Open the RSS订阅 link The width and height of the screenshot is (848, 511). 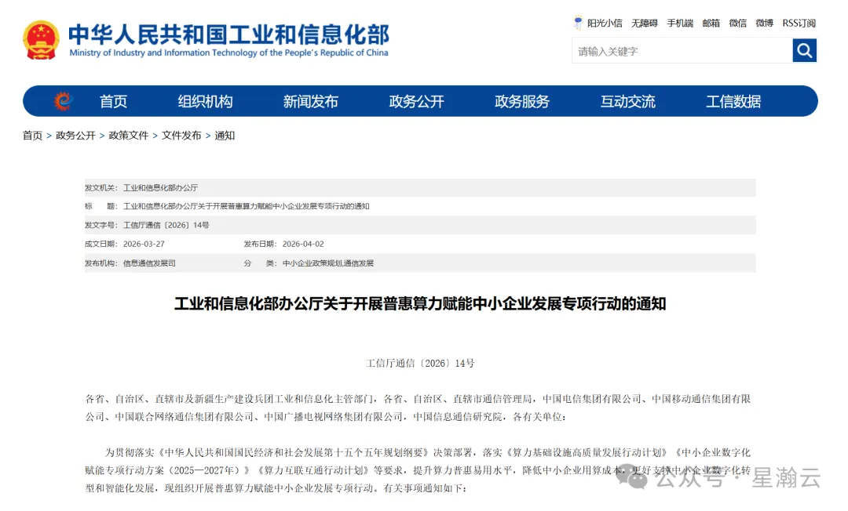799,24
